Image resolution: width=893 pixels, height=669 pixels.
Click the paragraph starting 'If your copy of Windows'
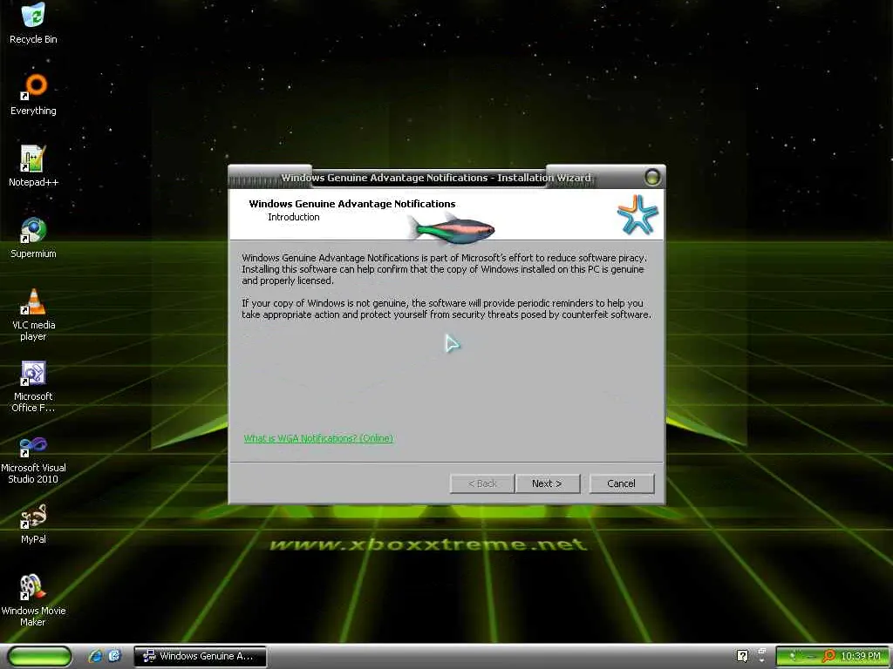[446, 309]
